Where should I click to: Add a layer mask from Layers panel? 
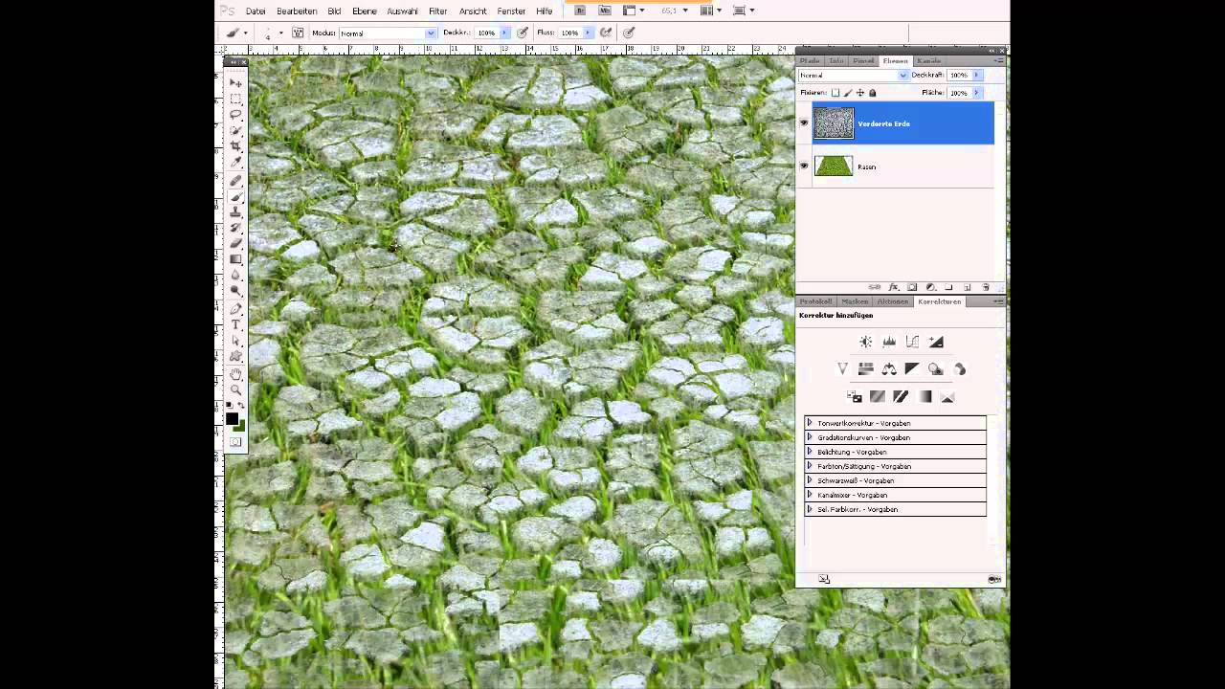tap(912, 287)
